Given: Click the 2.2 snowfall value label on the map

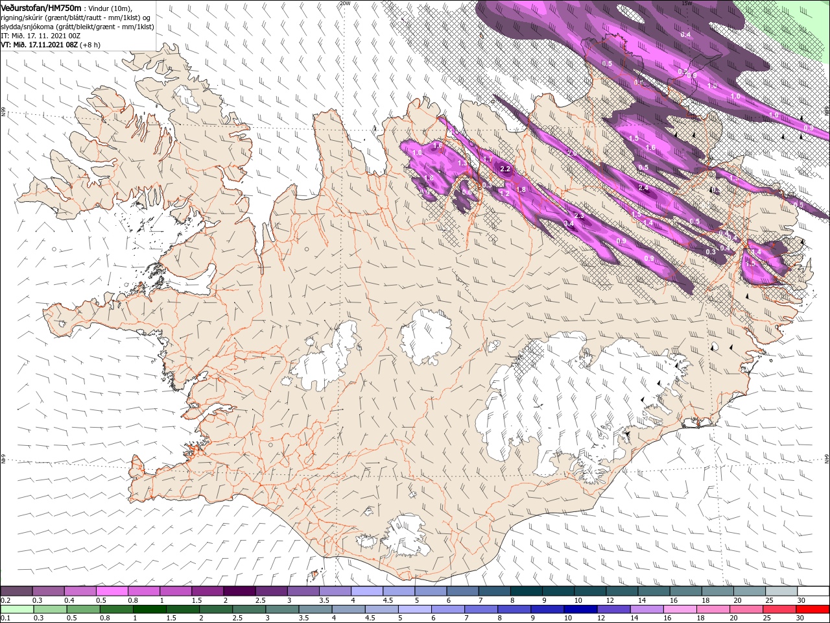Looking at the screenshot, I should click(505, 169).
